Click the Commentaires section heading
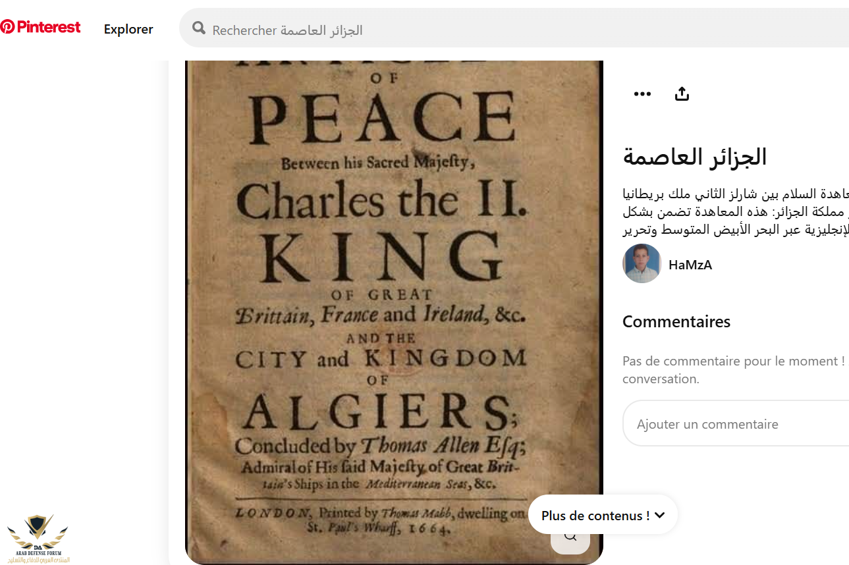This screenshot has width=849, height=565. pyautogui.click(x=676, y=321)
